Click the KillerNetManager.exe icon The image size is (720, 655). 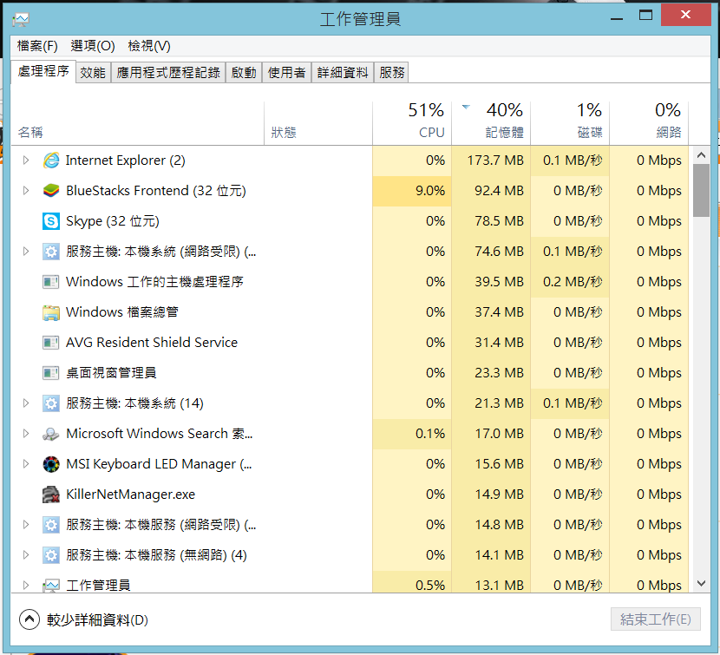51,495
